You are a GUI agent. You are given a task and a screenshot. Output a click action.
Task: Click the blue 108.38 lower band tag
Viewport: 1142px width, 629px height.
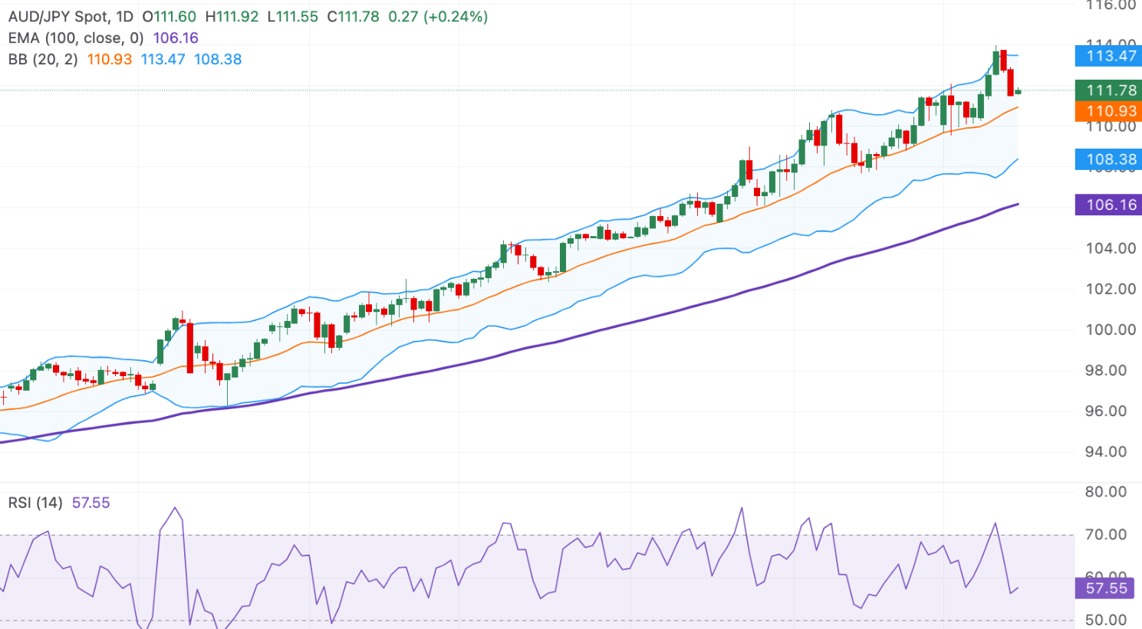1111,159
